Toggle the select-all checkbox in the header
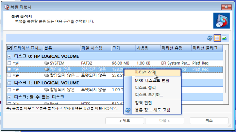 9,48
